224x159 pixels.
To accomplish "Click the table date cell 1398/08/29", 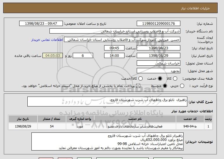I will (x=23, y=126).
